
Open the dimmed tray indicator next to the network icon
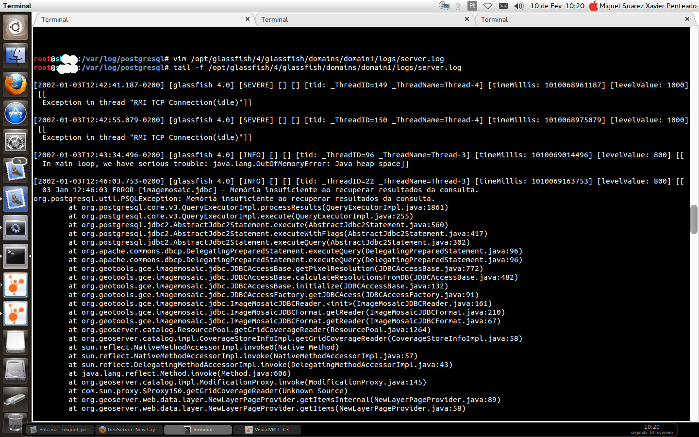[458, 6]
